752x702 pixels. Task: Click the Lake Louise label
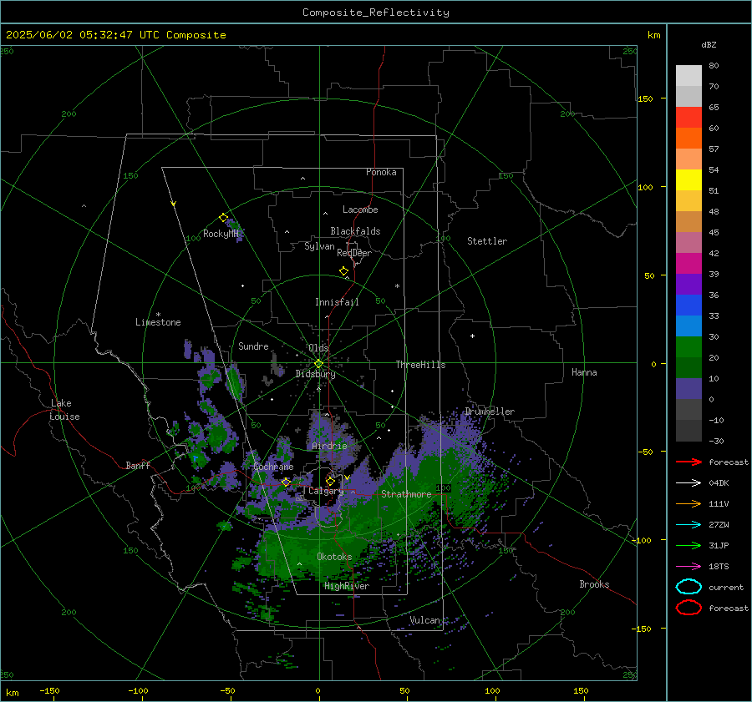point(64,410)
